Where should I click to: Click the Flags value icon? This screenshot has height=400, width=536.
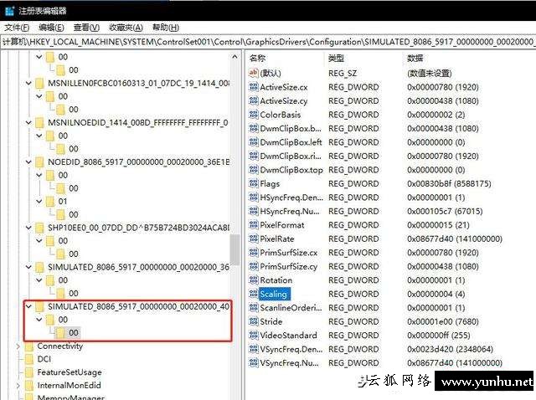point(253,184)
